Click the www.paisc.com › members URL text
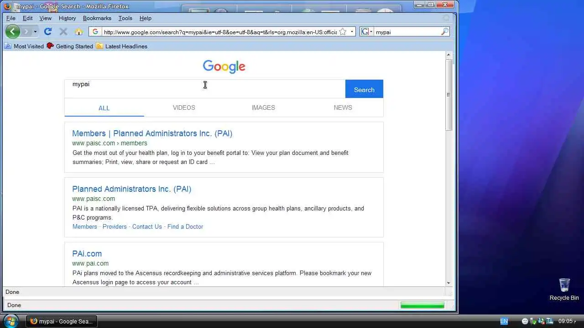This screenshot has width=584, height=328. pos(109,143)
